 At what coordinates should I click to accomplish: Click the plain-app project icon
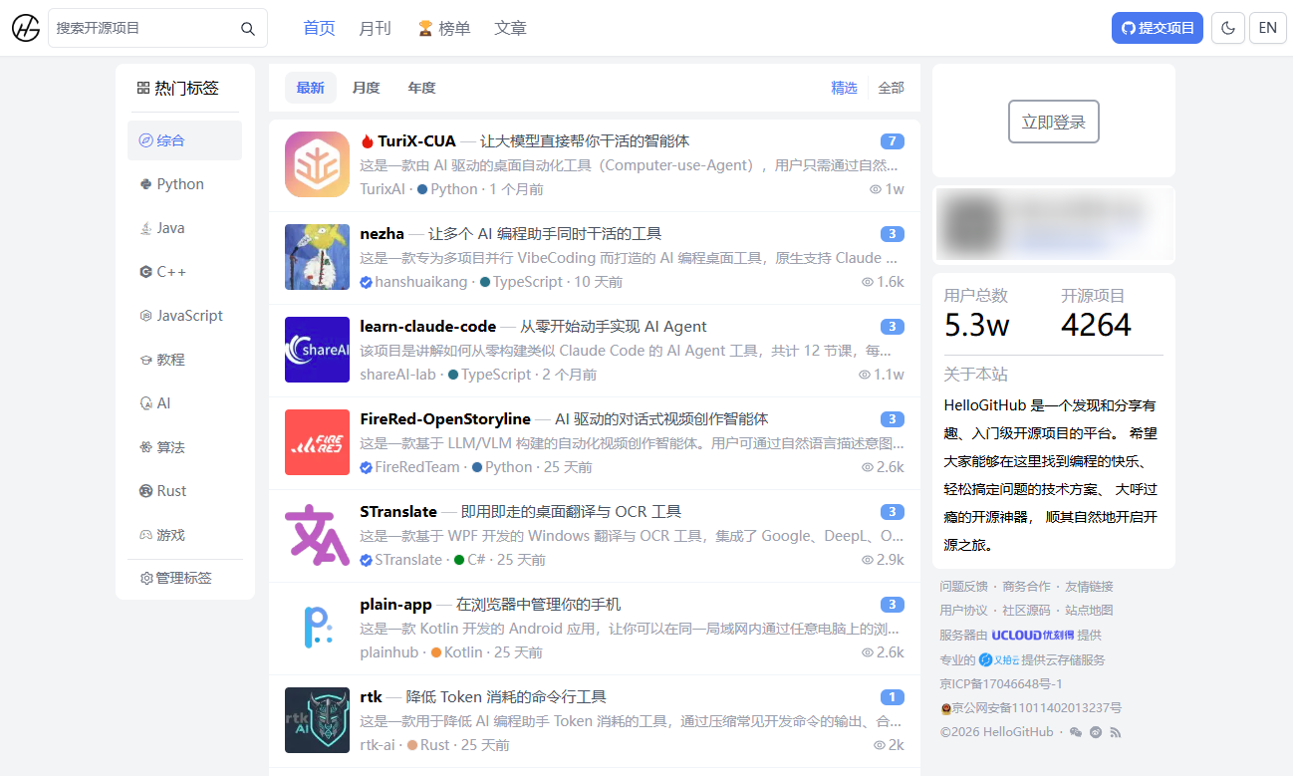317,628
